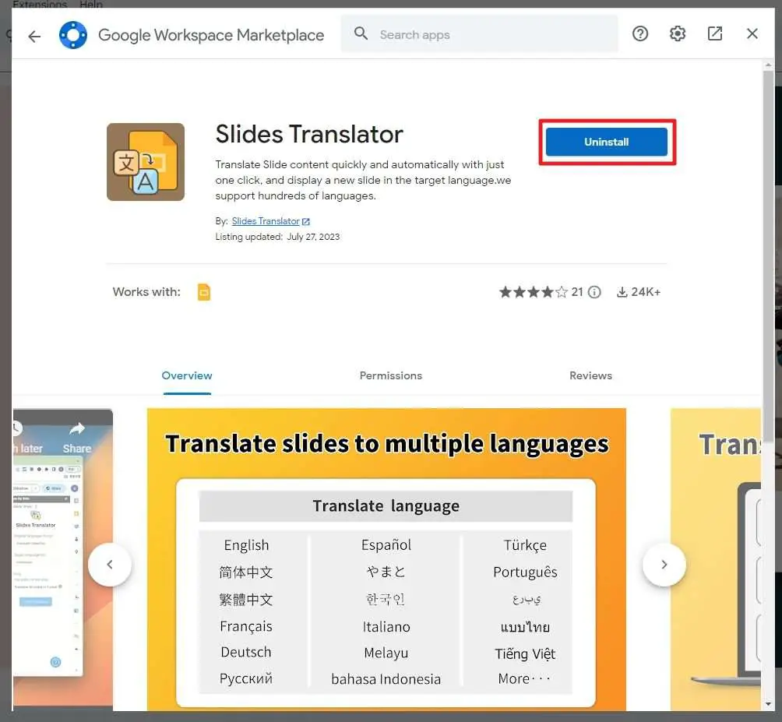Click 'Русский' in the language list
Viewport: 782px width, 722px height.
click(246, 678)
